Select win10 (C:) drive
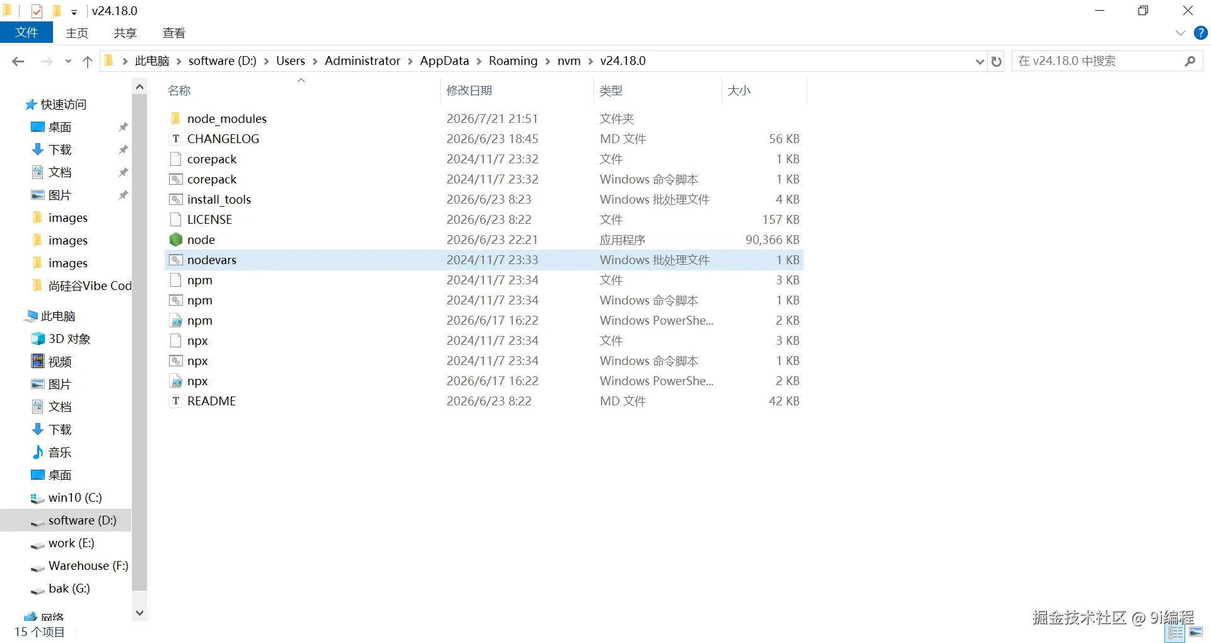 [66, 498]
